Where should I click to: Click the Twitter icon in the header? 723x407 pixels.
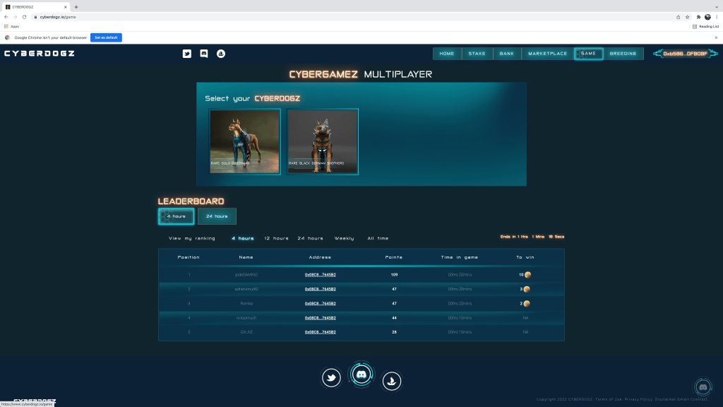click(187, 54)
